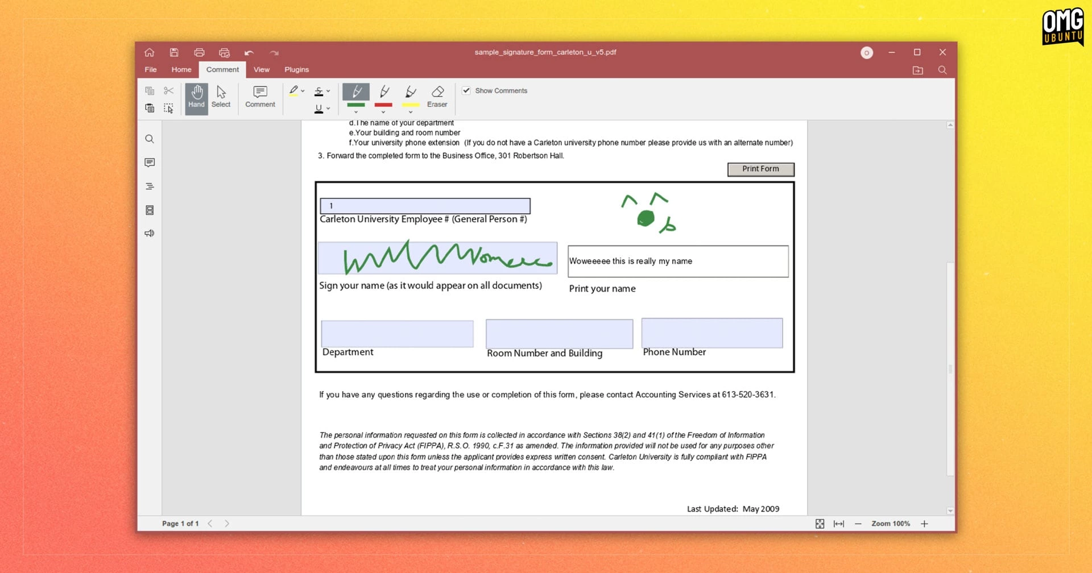Open quick print icon next to printer
Screen dimensions: 1092x573
224,52
